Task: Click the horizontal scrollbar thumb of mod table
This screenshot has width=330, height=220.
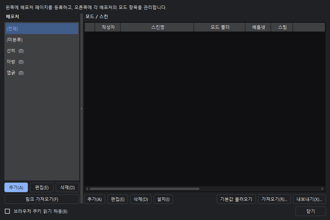Action: point(144,189)
